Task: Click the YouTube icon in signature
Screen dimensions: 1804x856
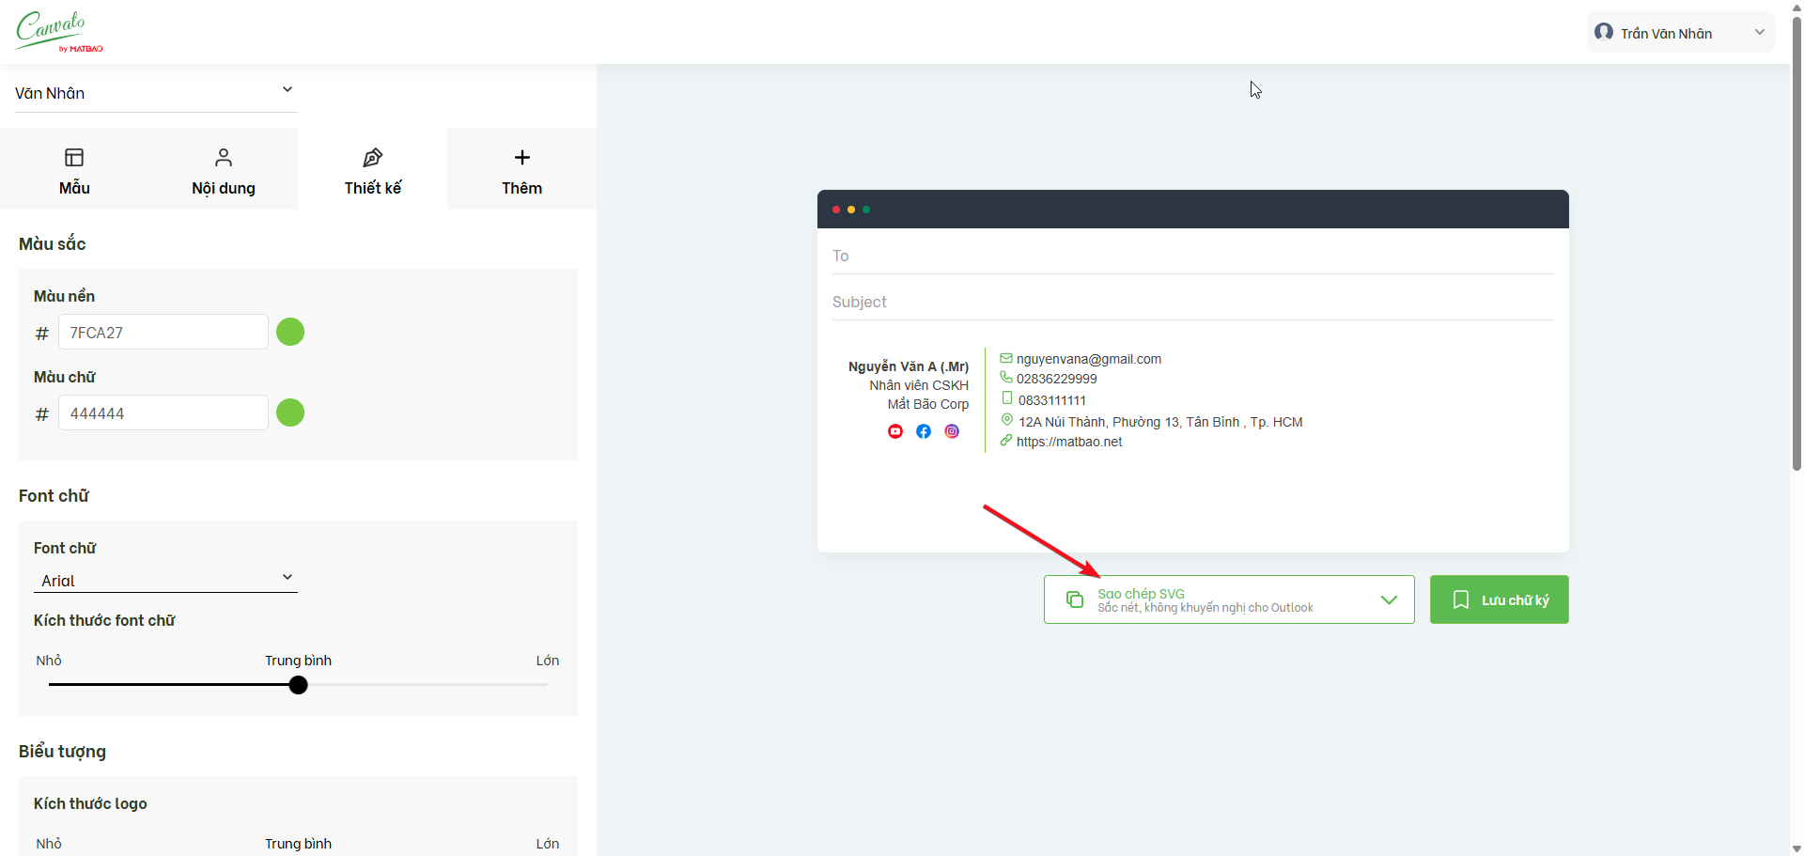Action: coord(895,431)
